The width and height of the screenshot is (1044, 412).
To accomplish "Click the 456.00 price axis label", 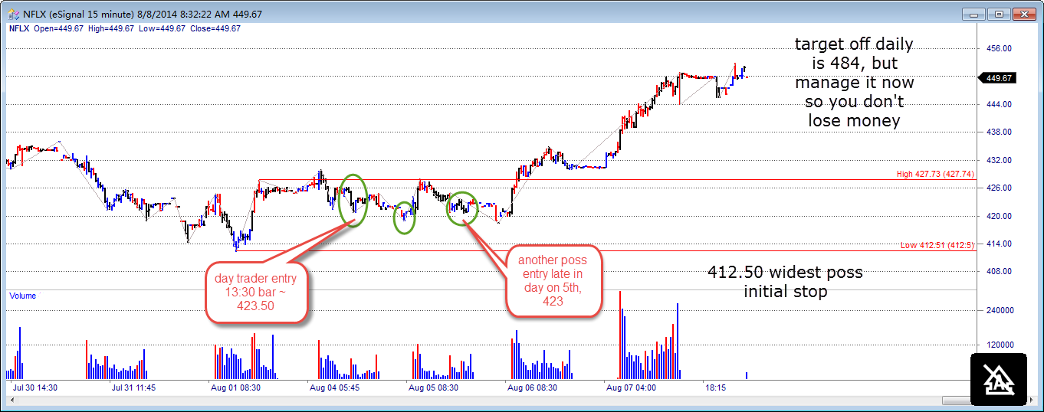I will [x=1000, y=48].
